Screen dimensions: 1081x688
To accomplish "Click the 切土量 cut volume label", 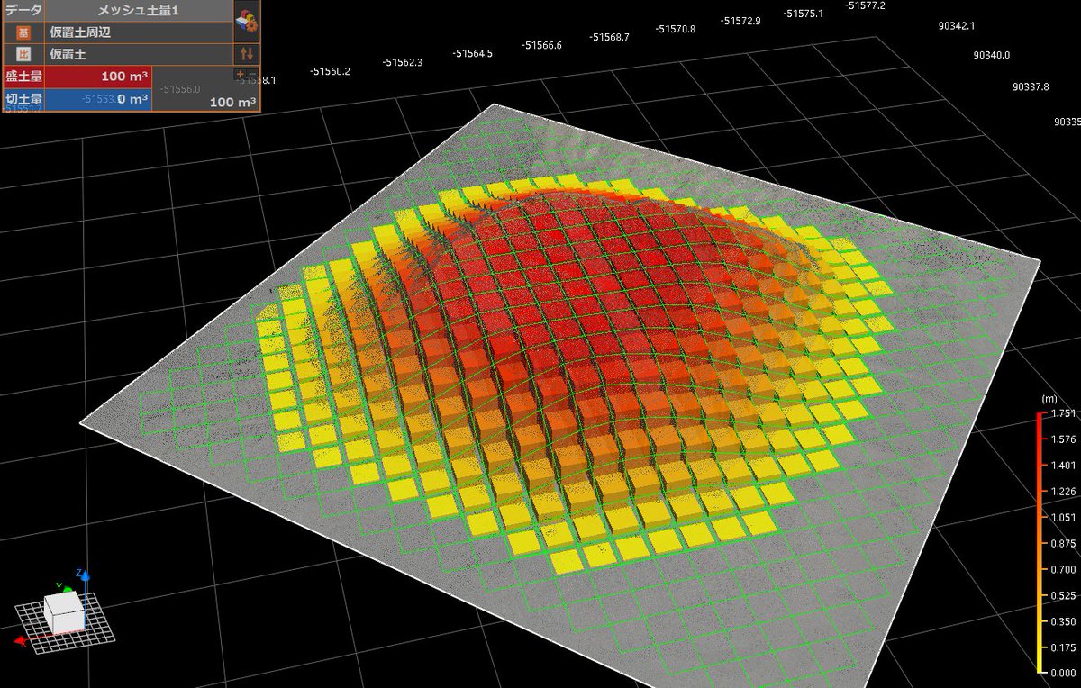I will click(23, 99).
